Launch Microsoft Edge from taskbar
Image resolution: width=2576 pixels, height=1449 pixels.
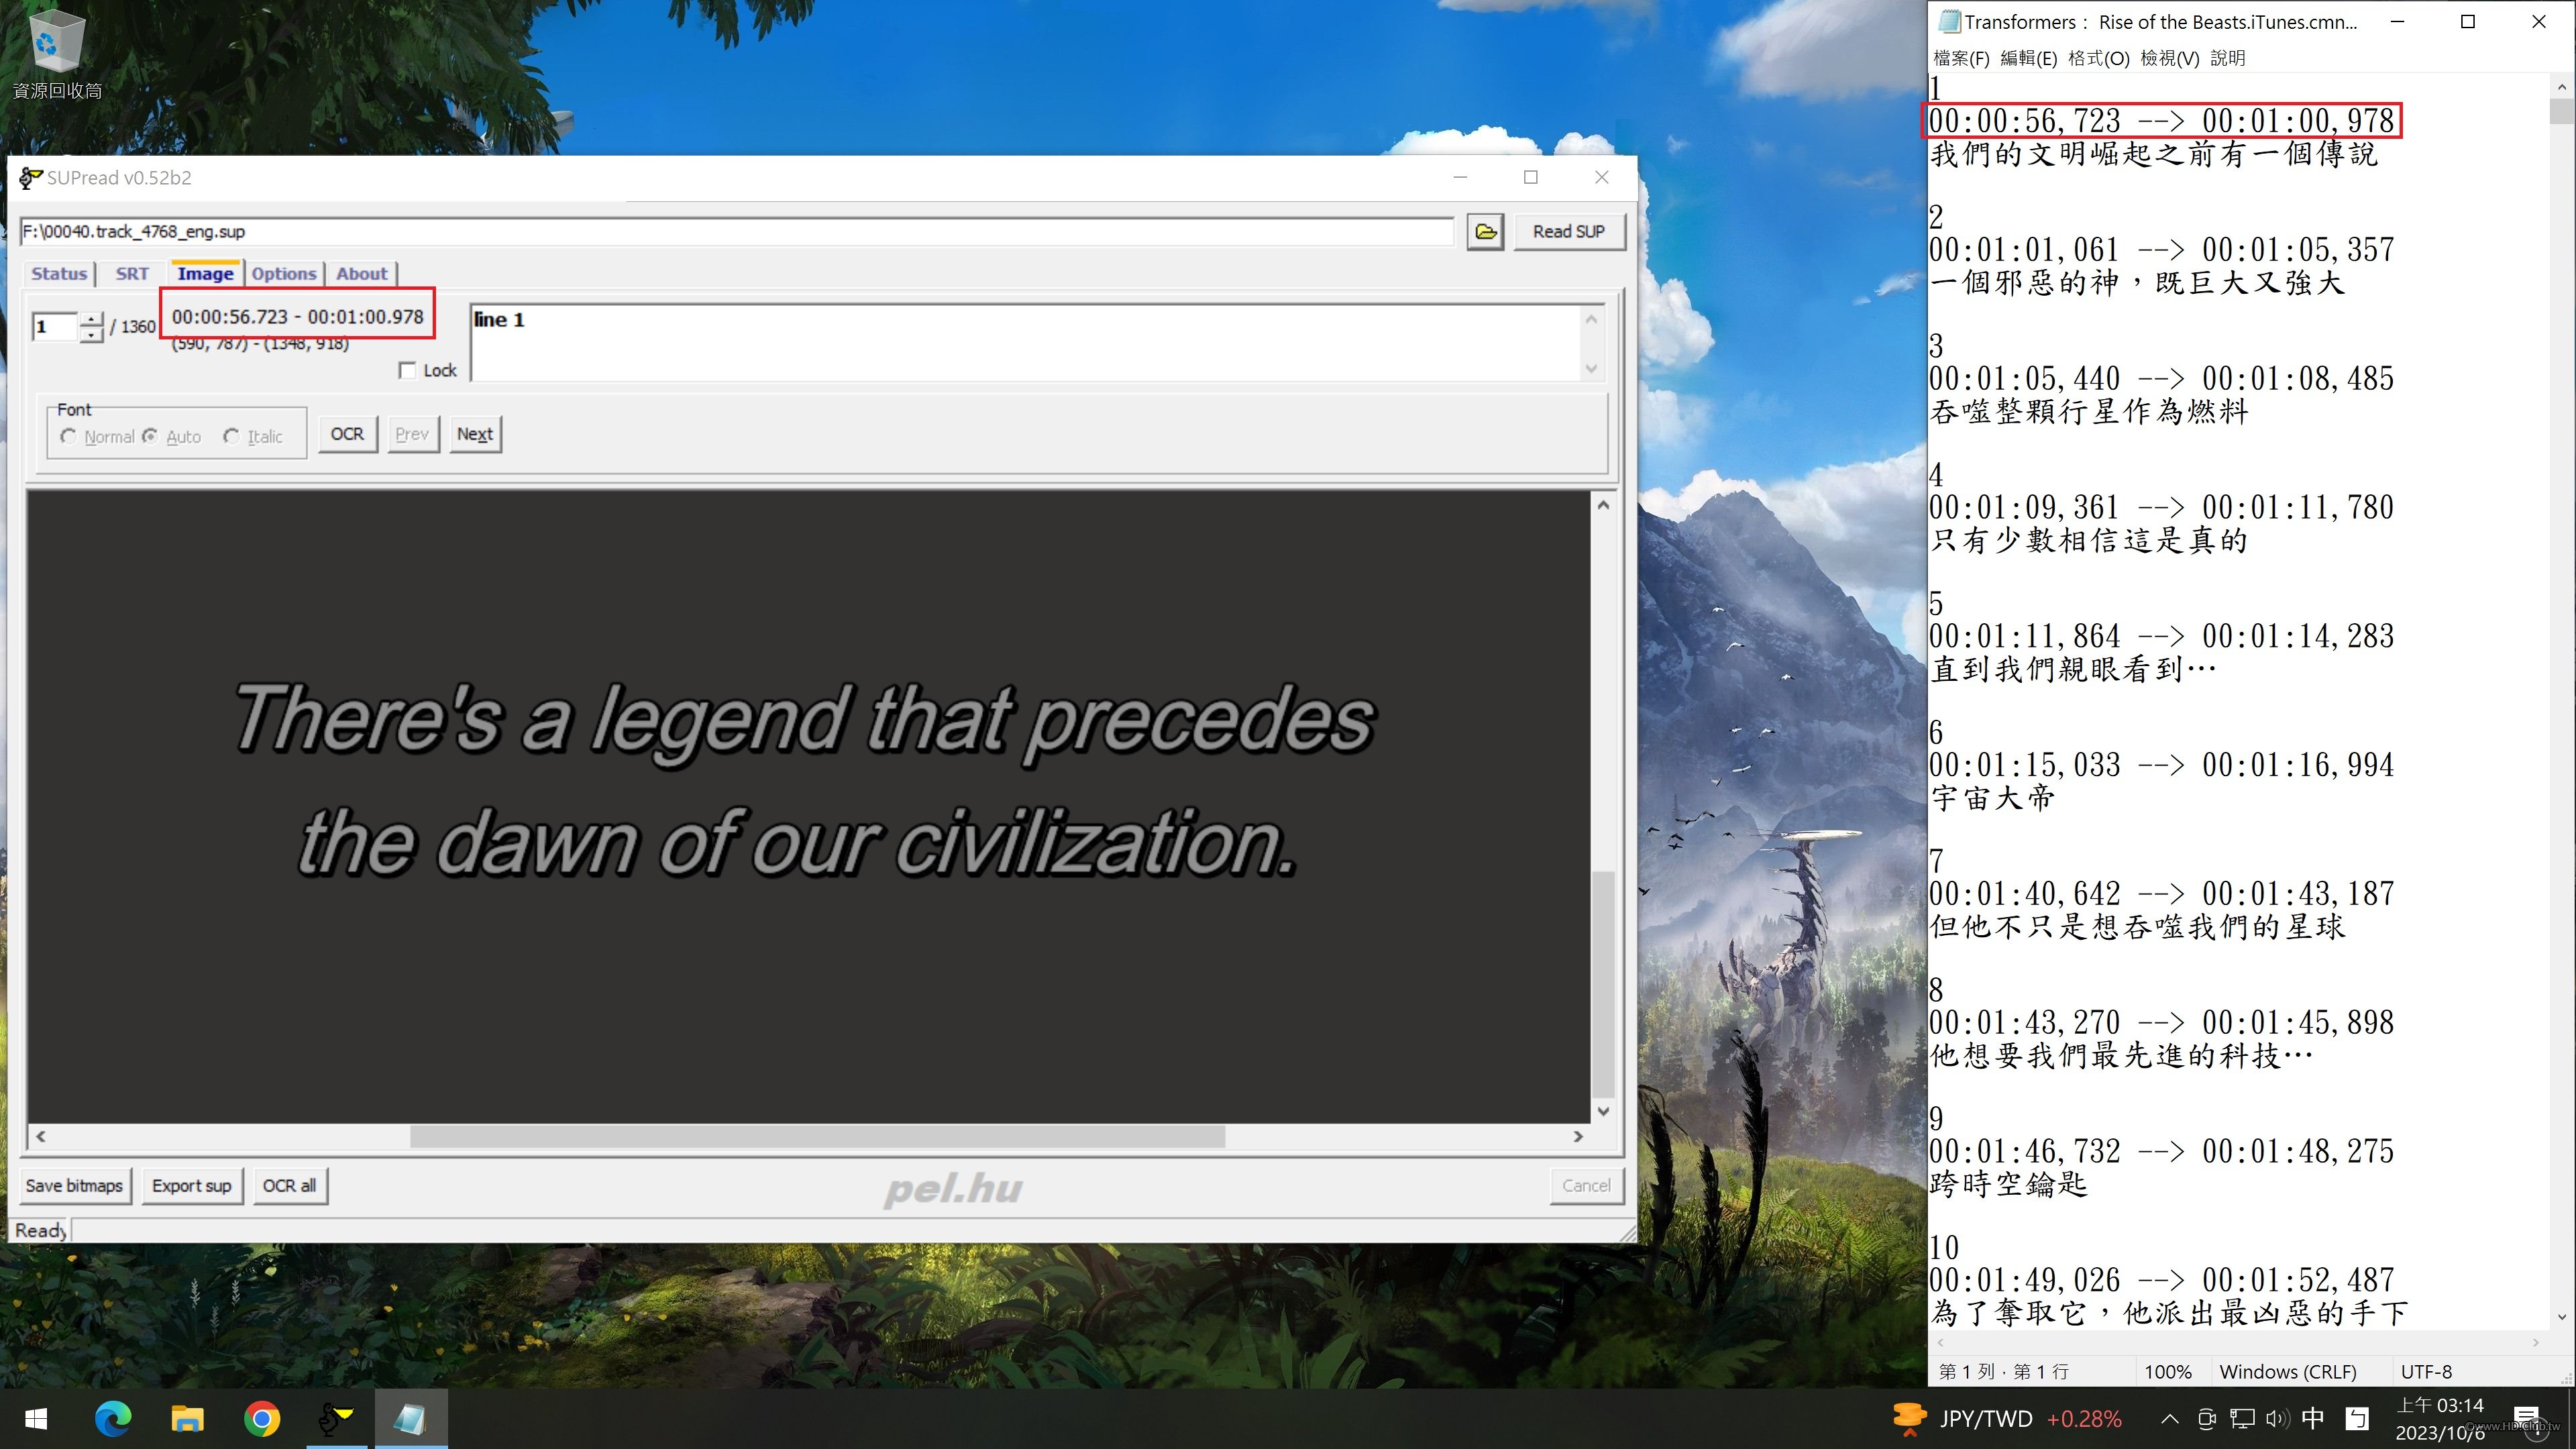pos(112,1418)
